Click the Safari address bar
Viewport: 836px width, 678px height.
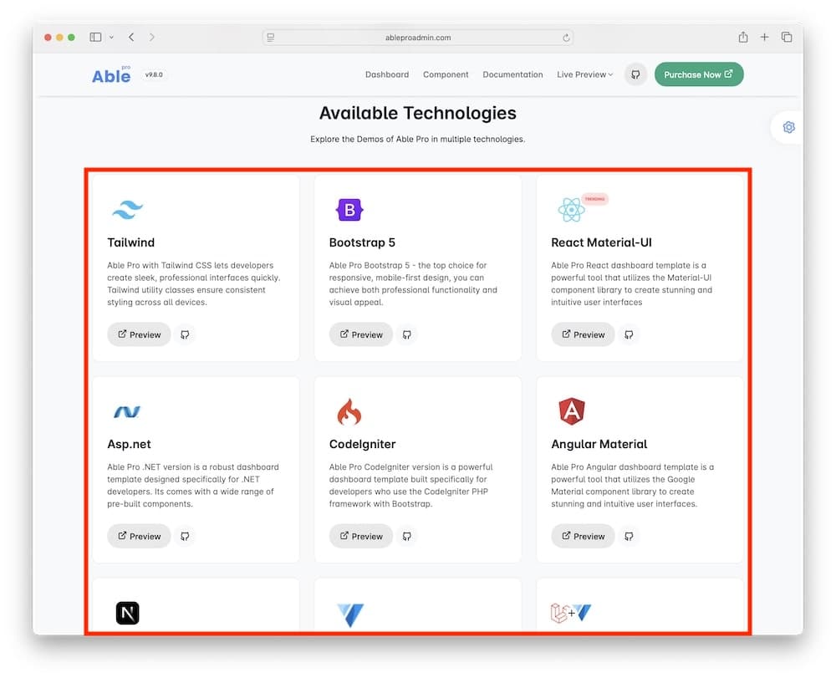click(x=418, y=38)
